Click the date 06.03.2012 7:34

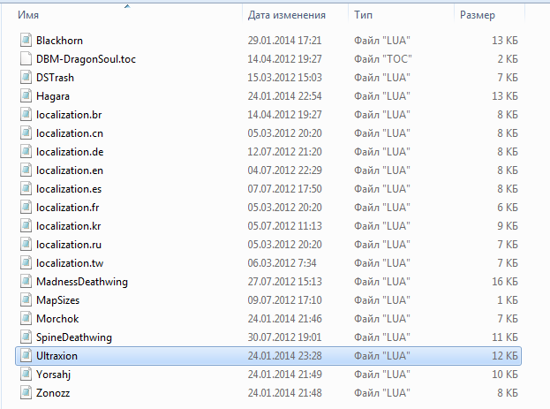pos(282,263)
